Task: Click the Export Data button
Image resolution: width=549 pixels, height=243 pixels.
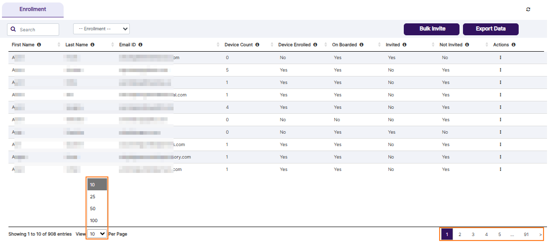Action: click(490, 29)
